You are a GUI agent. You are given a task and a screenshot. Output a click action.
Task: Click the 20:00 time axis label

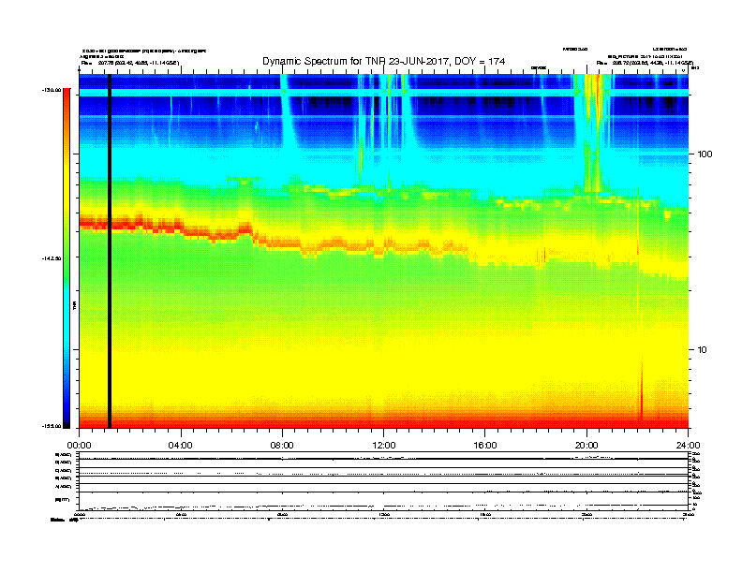coord(586,446)
